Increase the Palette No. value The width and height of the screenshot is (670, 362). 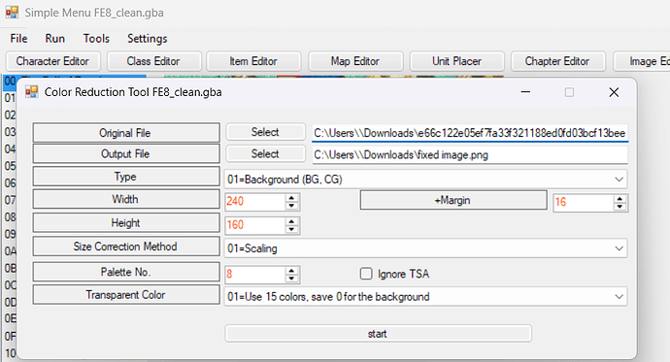point(292,271)
